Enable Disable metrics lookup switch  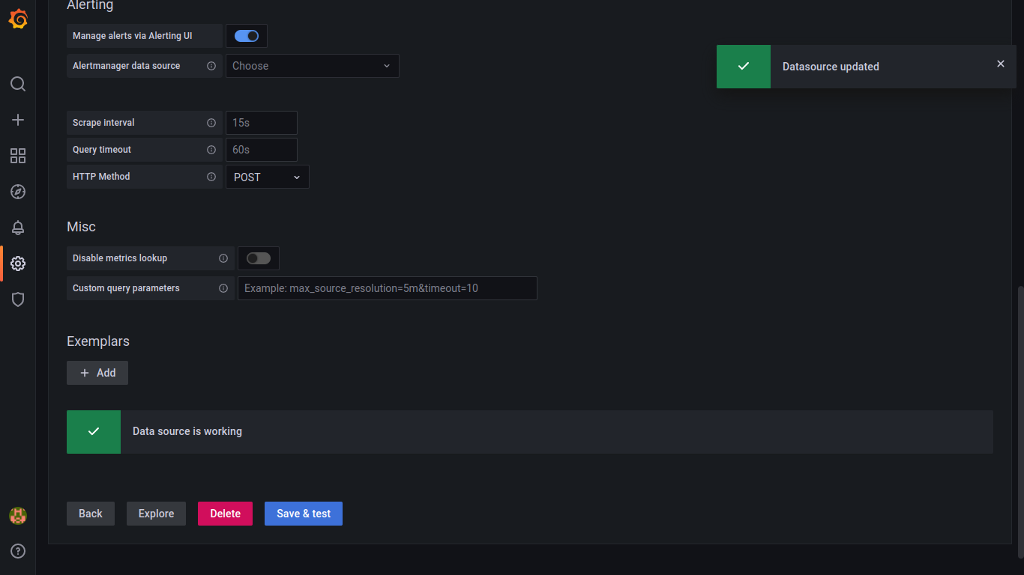(259, 258)
